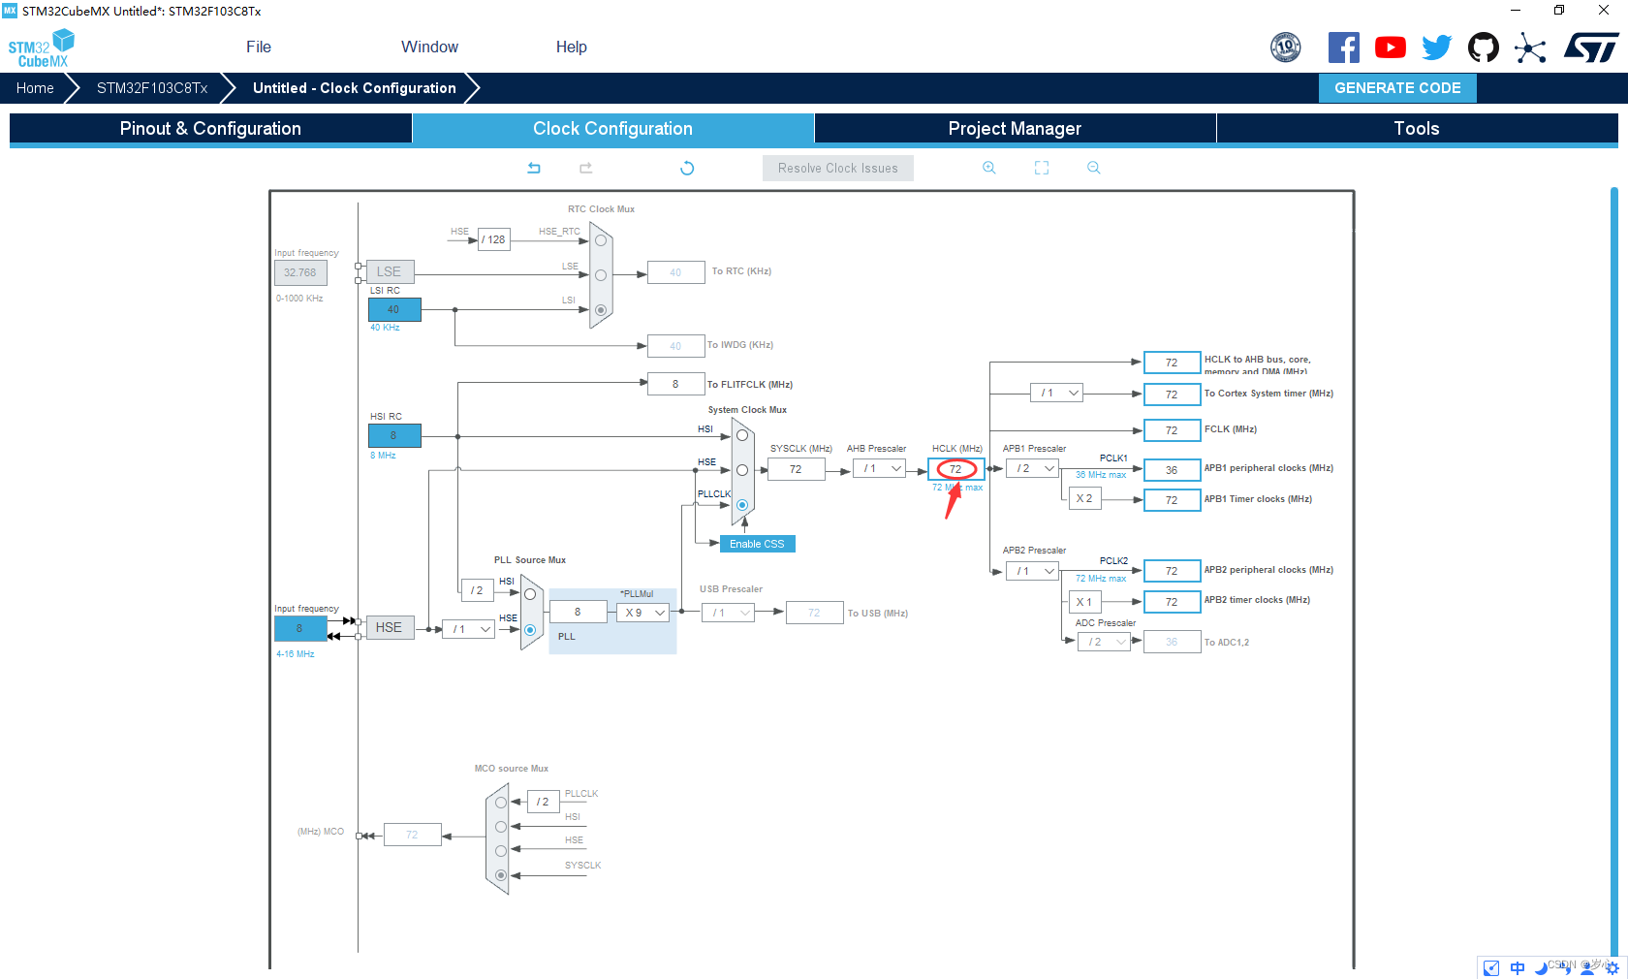The height and width of the screenshot is (979, 1628).
Task: Open the APB1 Prescaler dropdown
Action: (x=1032, y=468)
